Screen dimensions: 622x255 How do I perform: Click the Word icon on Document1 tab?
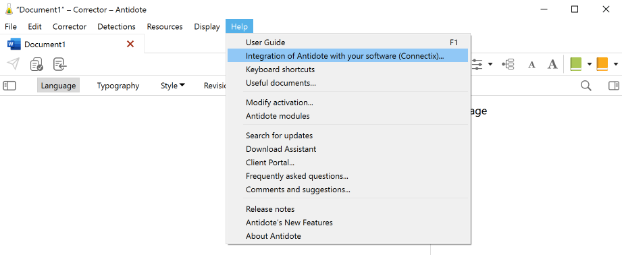point(14,45)
